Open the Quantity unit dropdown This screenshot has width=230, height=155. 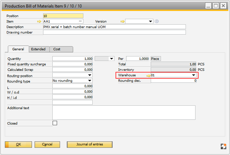pos(111,59)
